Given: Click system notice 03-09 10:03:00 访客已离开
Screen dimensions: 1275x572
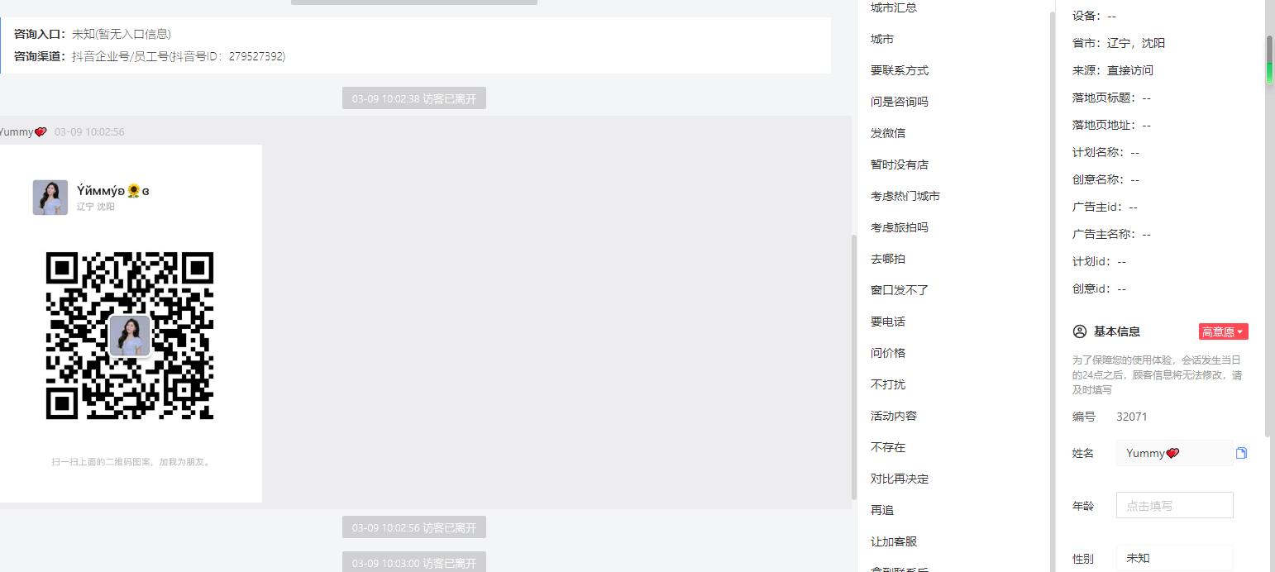Looking at the screenshot, I should [414, 562].
